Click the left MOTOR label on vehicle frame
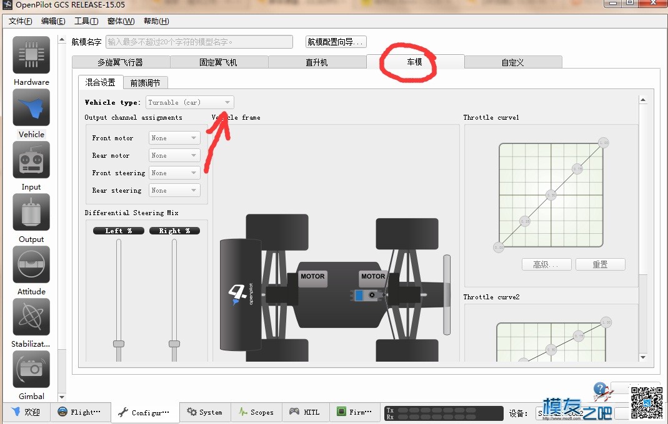The height and width of the screenshot is (424, 668). pos(312,276)
